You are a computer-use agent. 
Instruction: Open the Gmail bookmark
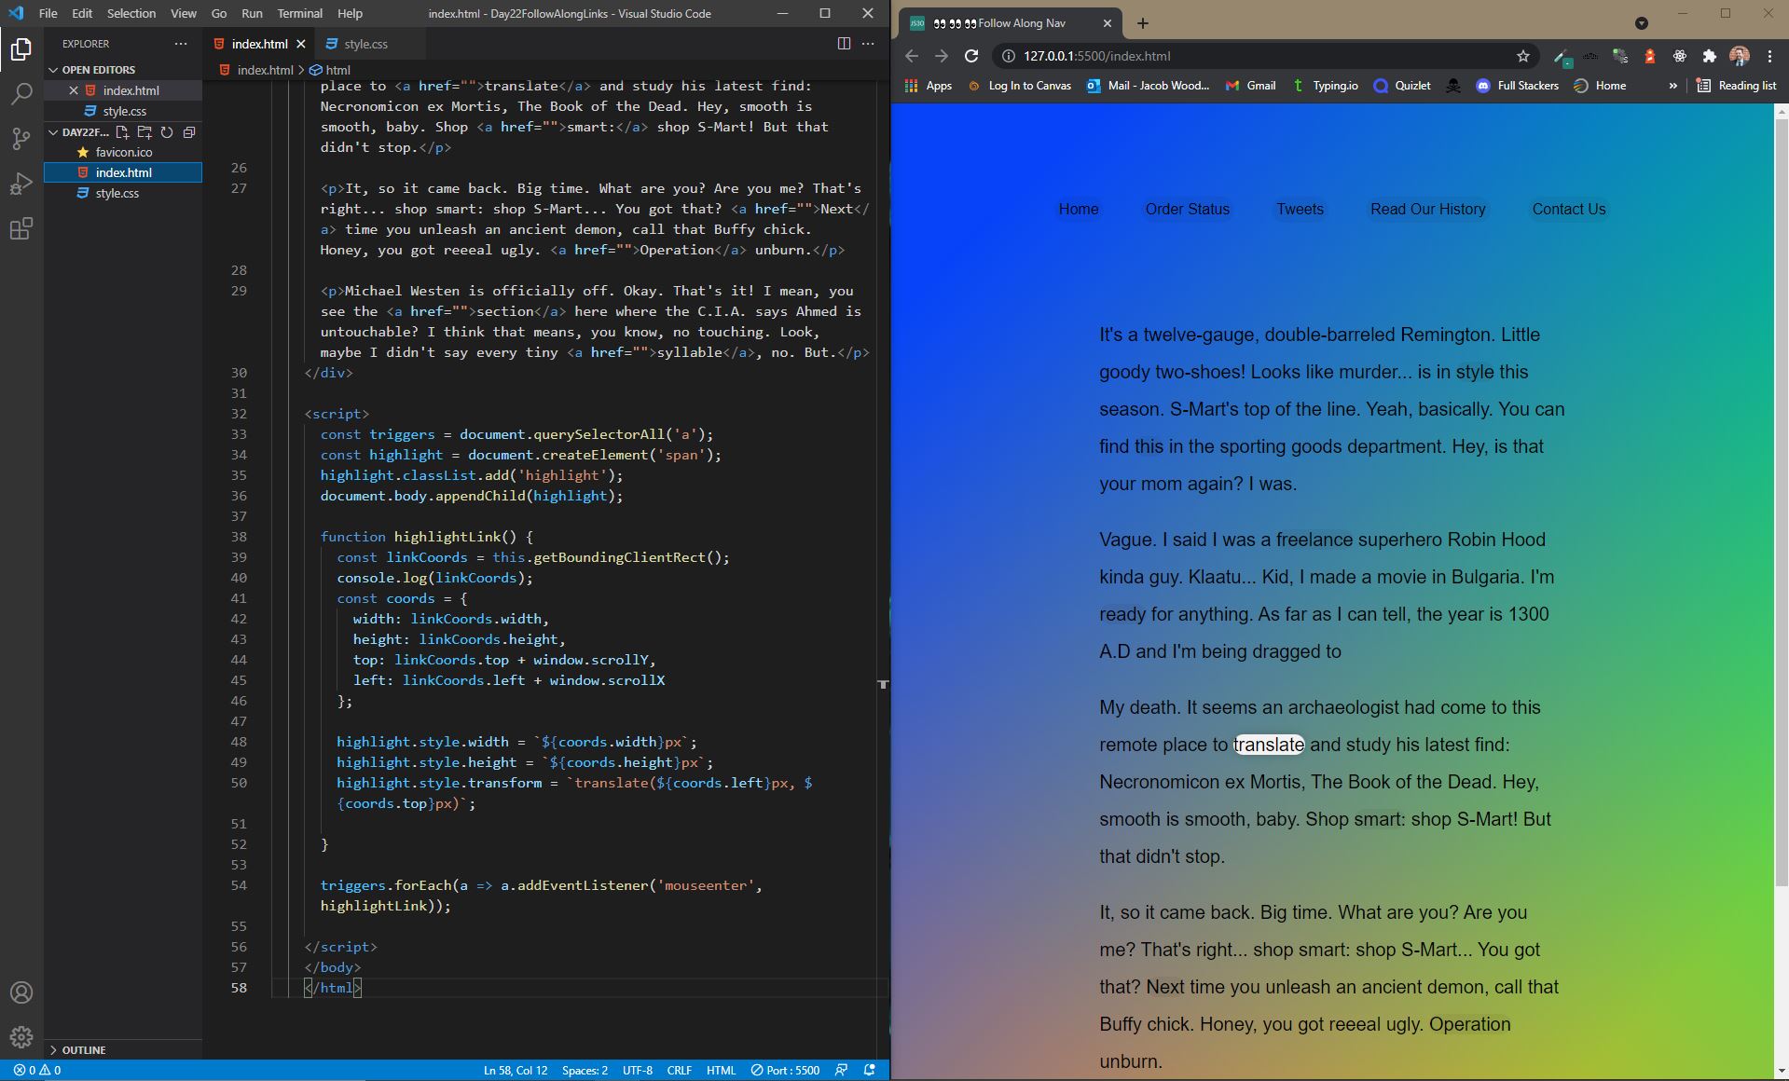click(x=1250, y=86)
